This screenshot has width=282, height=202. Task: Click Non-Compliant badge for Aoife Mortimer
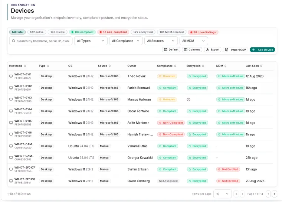click(171, 123)
